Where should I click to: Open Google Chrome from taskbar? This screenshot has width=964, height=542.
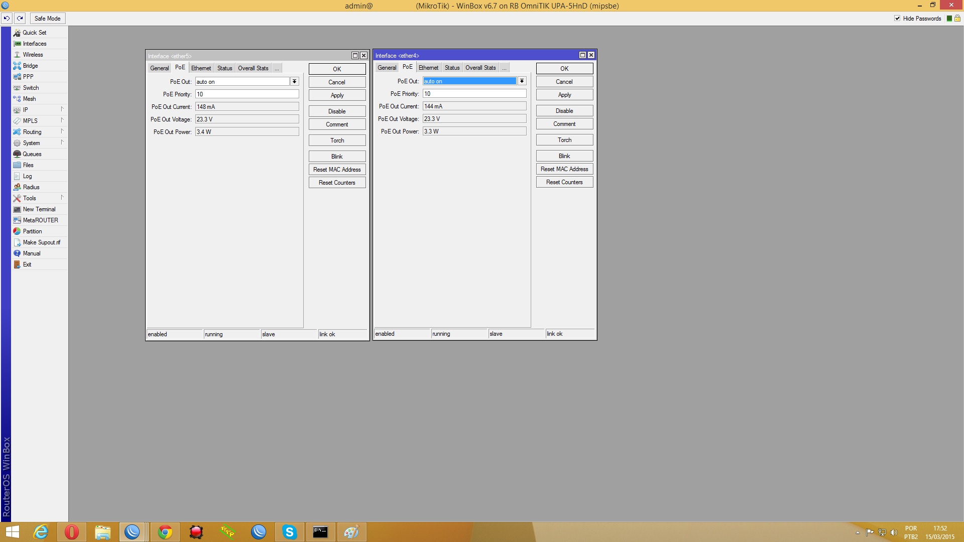pyautogui.click(x=165, y=532)
